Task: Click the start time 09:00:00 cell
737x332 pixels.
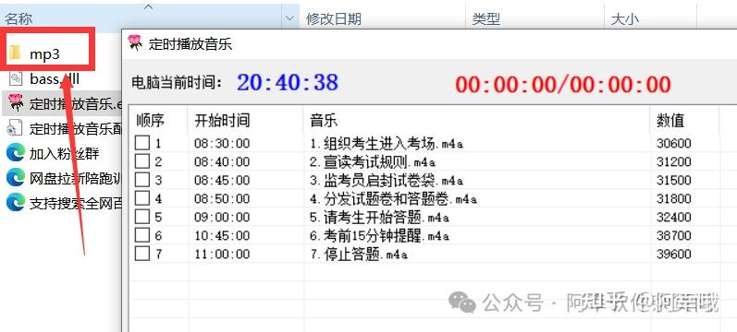Action: tap(222, 217)
